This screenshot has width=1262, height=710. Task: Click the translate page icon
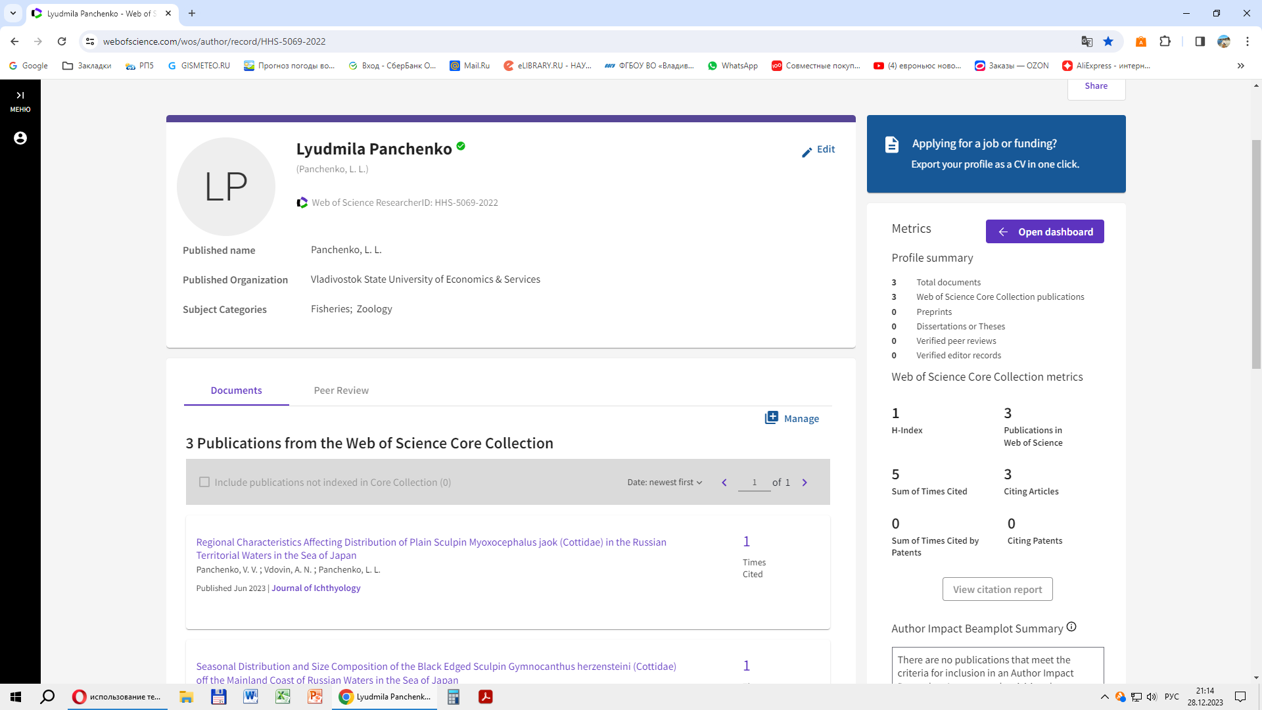pyautogui.click(x=1087, y=41)
